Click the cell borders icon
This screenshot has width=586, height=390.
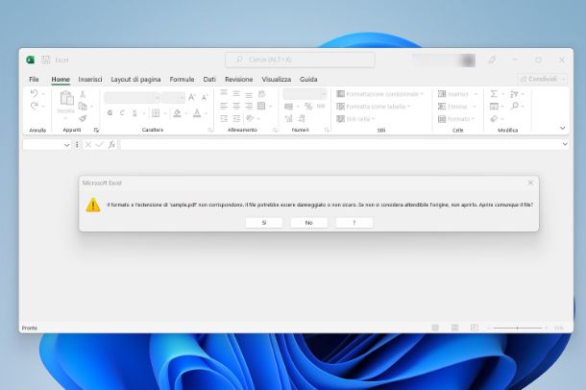pyautogui.click(x=156, y=112)
